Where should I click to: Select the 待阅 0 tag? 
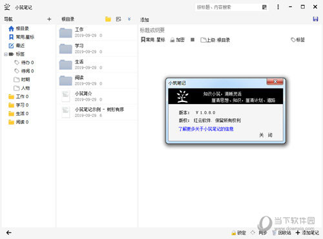pos(24,71)
